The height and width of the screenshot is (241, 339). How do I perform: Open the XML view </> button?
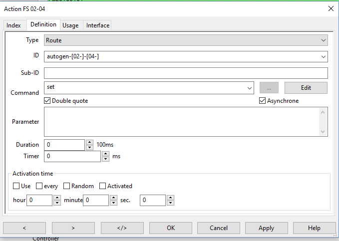(122, 228)
